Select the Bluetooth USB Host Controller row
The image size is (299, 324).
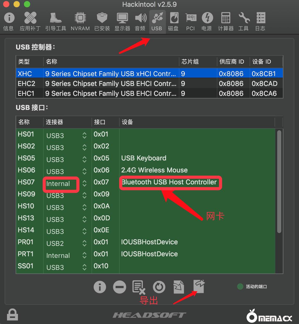tap(169, 182)
